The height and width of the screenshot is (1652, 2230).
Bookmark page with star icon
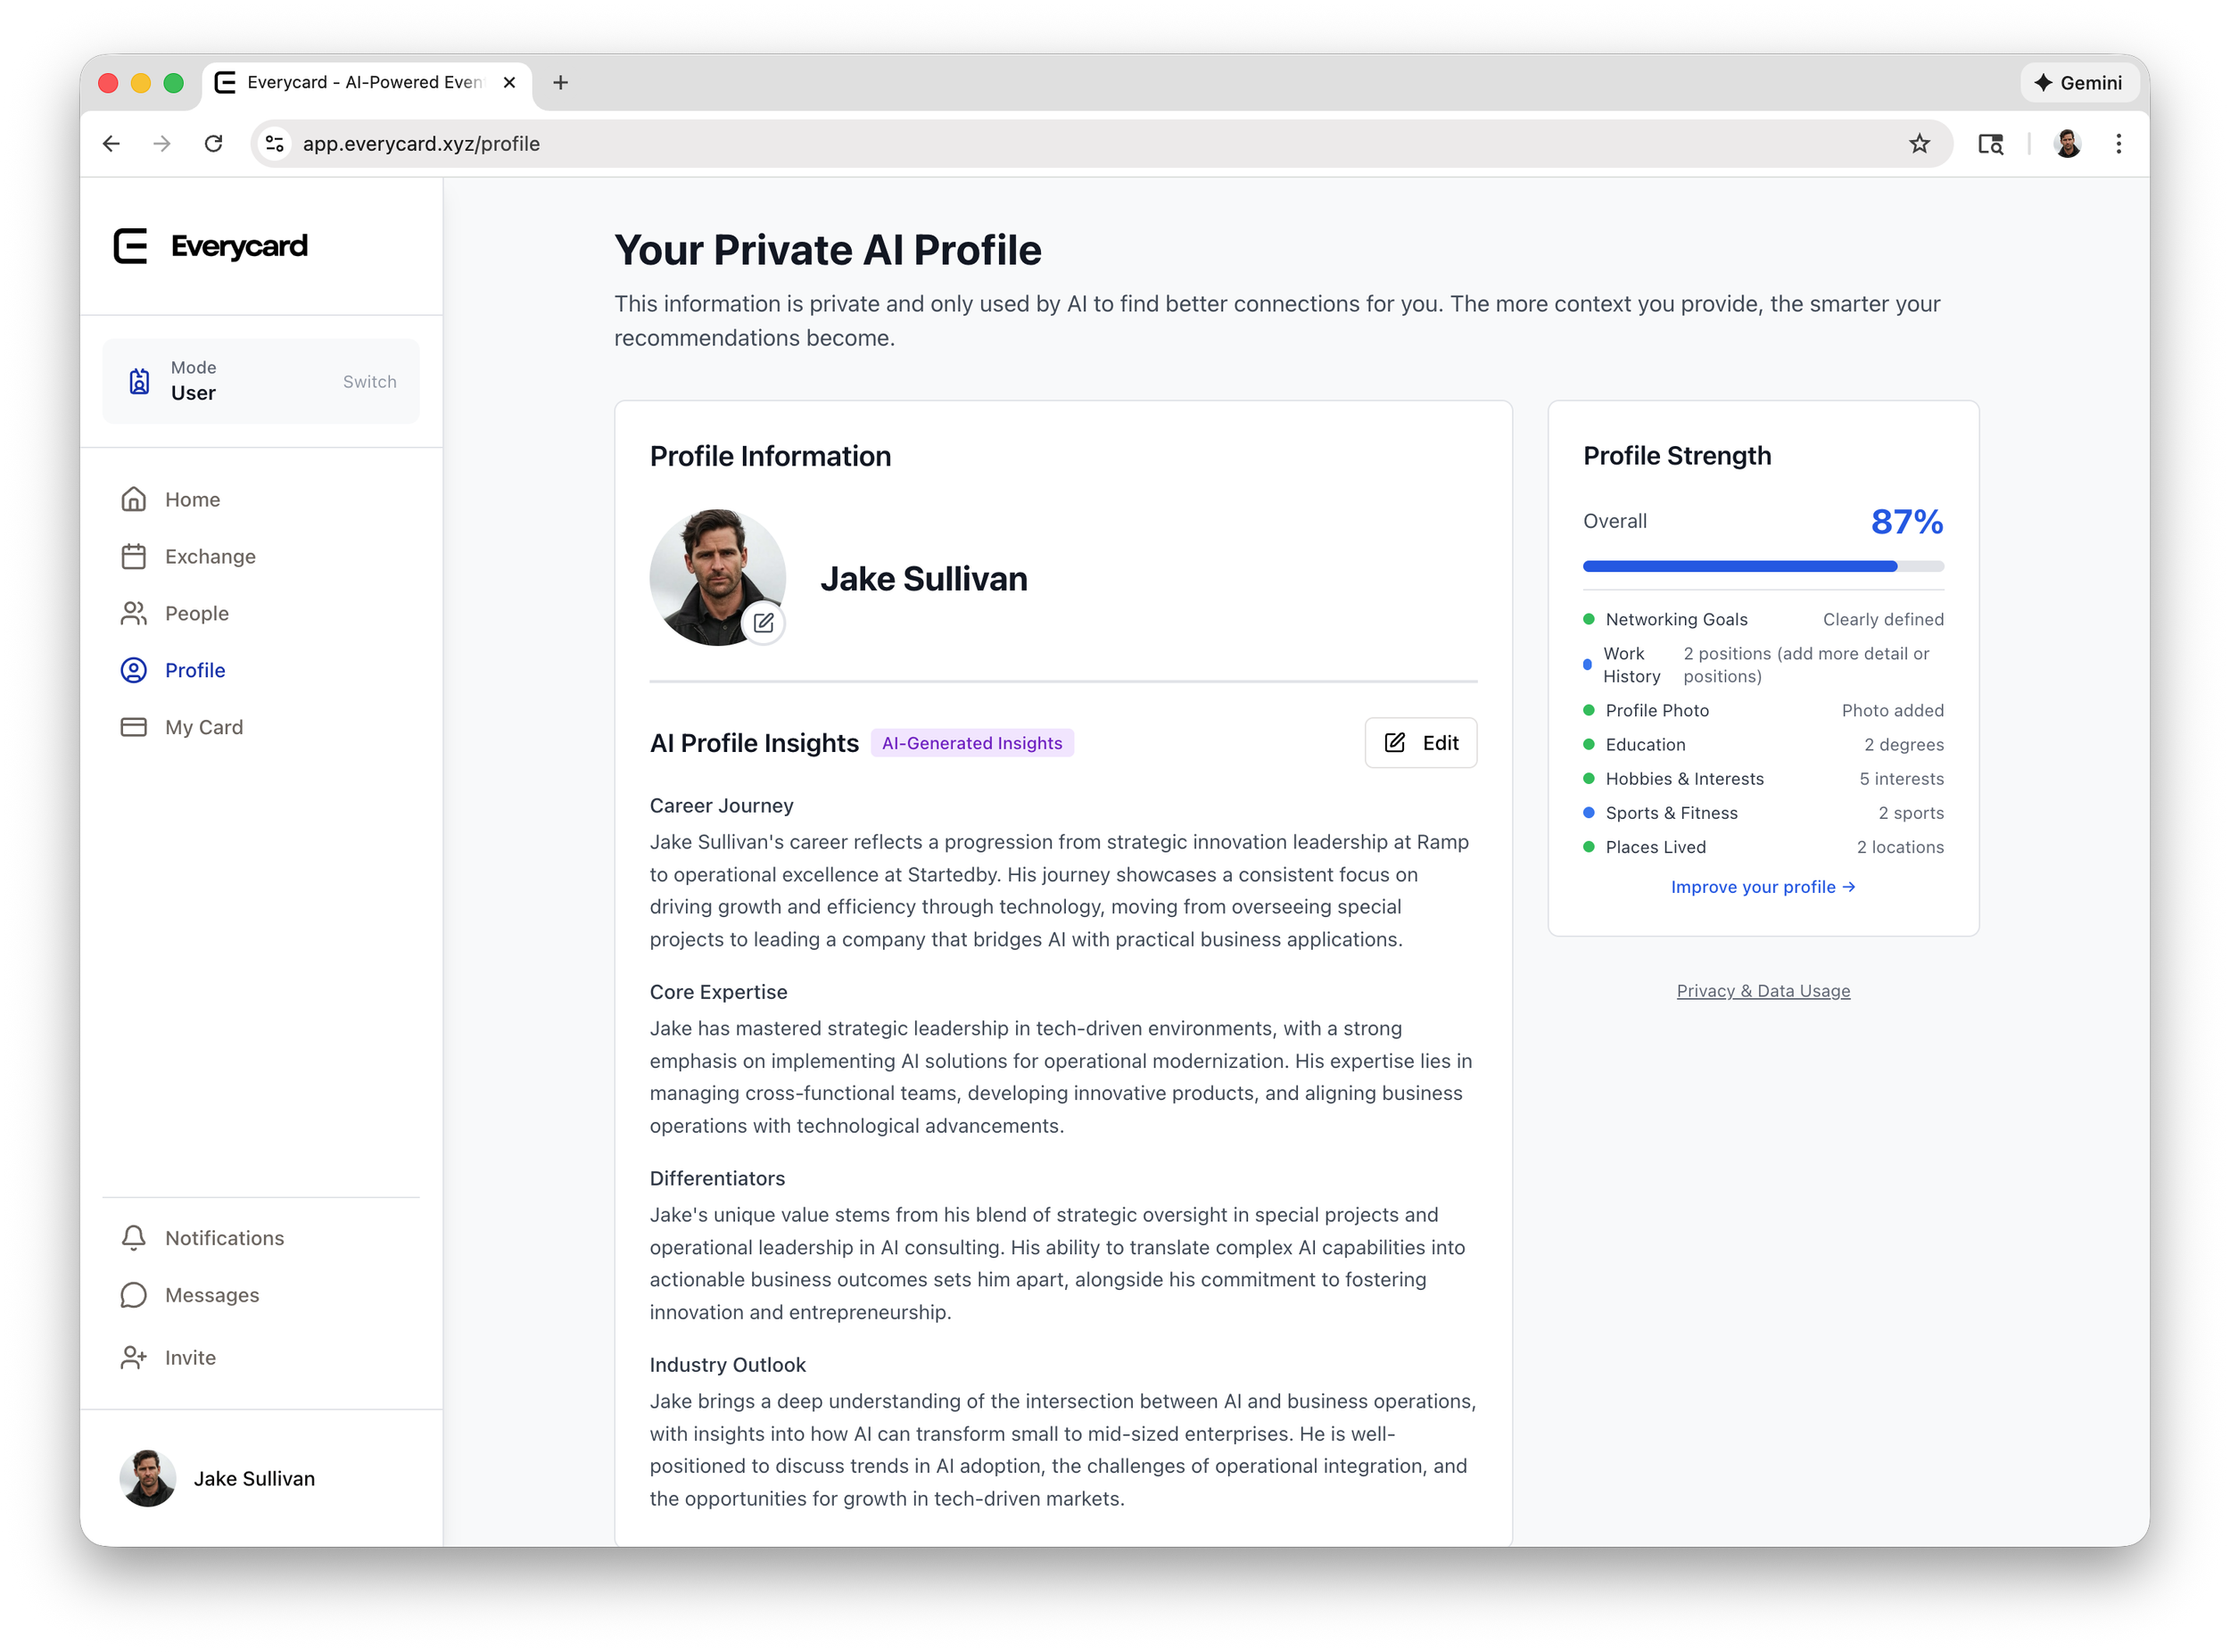(x=1919, y=144)
